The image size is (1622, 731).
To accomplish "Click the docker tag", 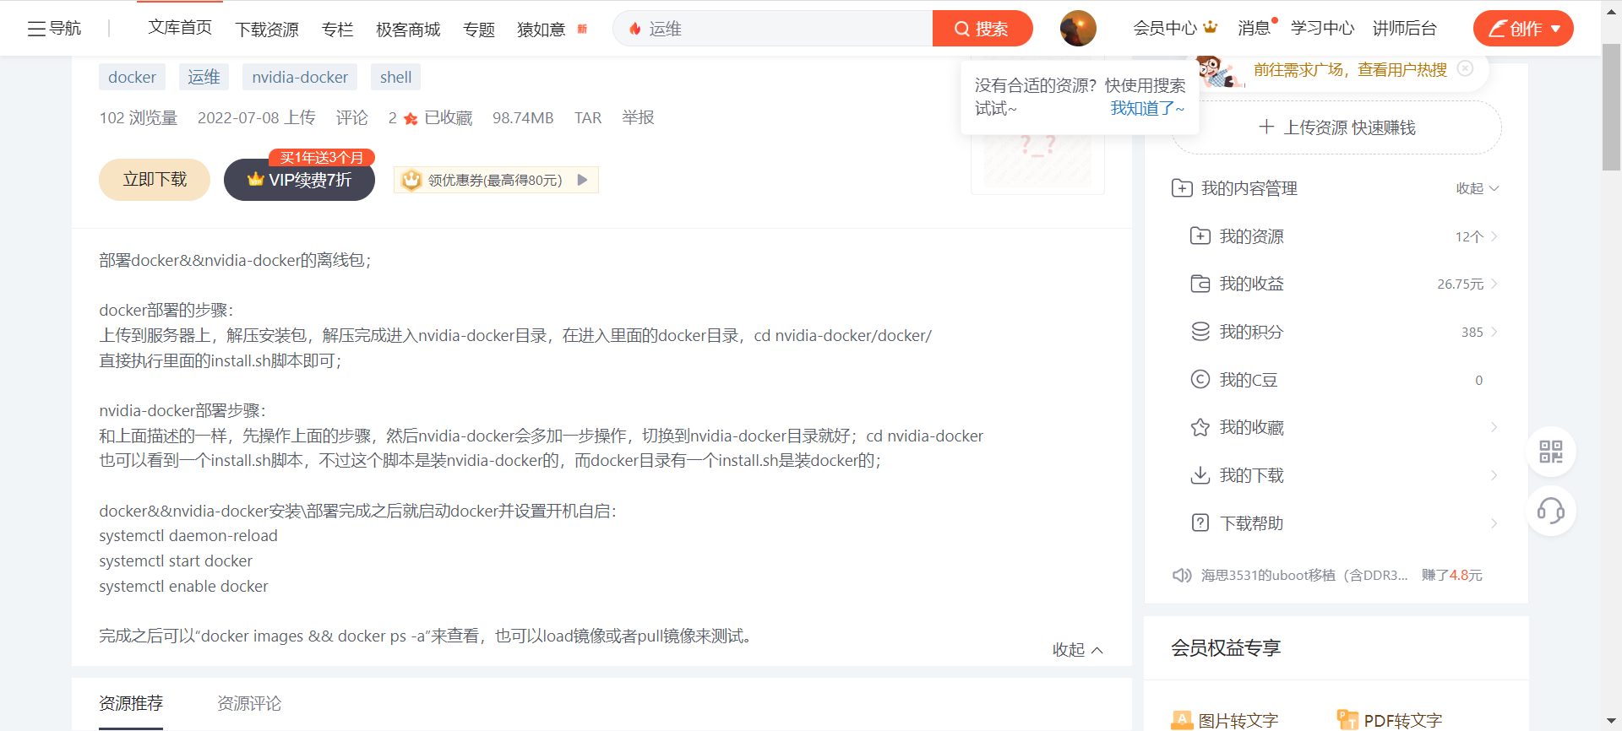I will (x=133, y=77).
